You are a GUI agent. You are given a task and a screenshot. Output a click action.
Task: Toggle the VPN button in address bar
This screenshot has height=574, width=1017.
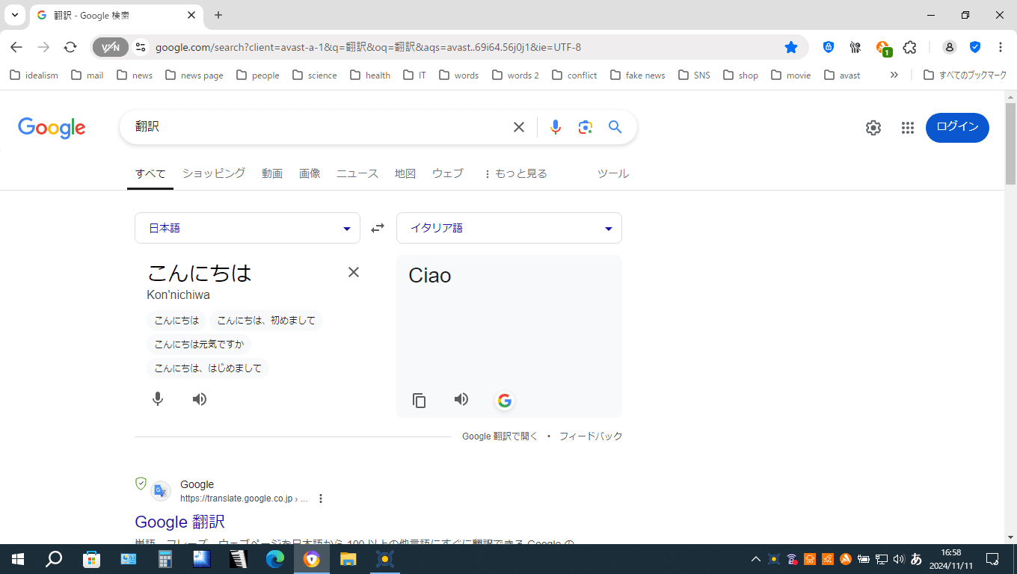click(111, 47)
